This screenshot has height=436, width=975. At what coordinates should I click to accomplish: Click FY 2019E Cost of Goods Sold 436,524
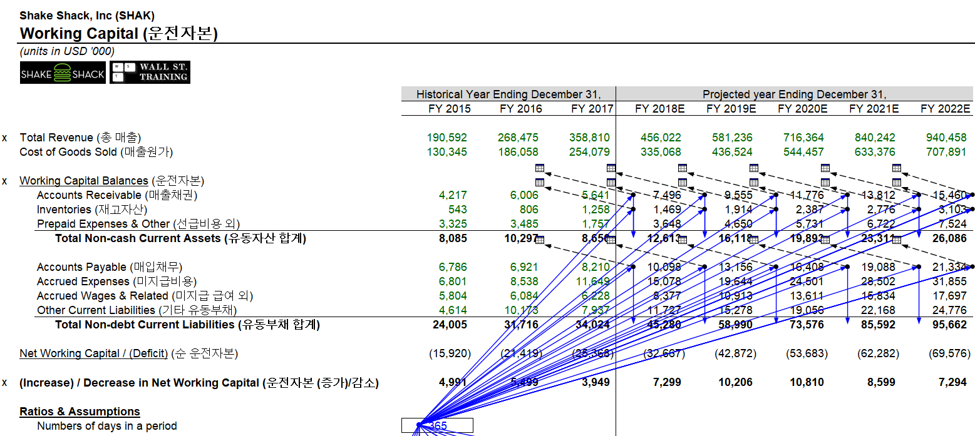[732, 152]
